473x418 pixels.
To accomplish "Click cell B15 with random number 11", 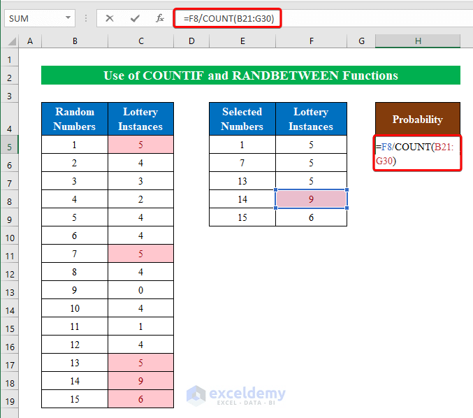I will point(75,326).
